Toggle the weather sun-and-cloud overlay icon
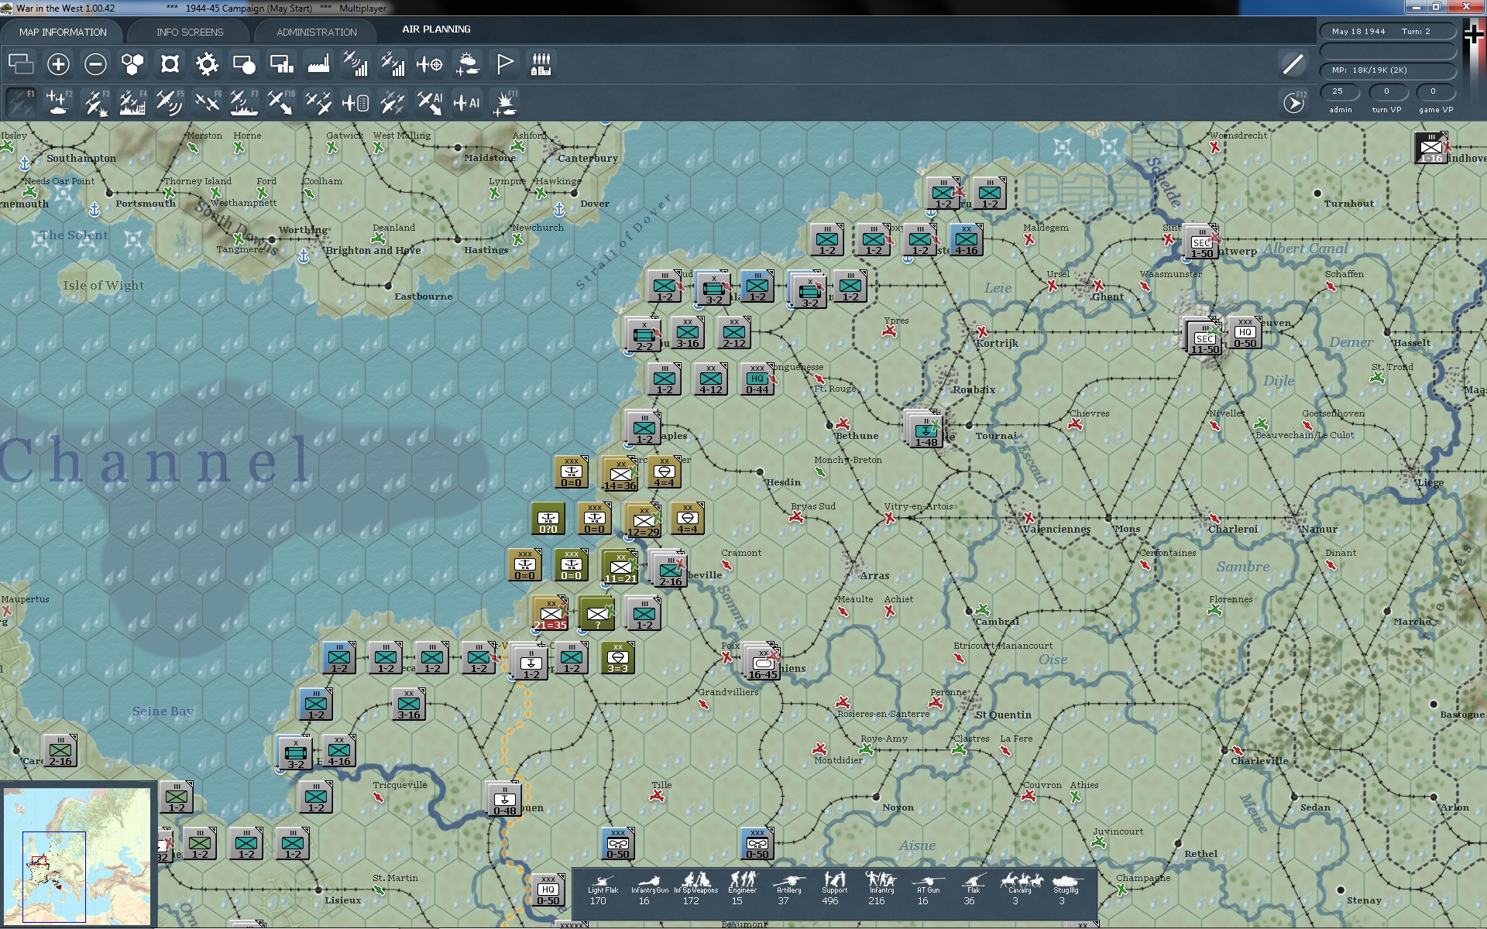 click(x=467, y=64)
